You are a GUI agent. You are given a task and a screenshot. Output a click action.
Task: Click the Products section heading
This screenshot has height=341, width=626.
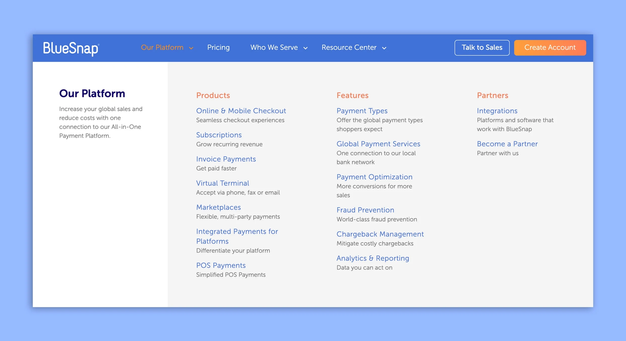213,95
